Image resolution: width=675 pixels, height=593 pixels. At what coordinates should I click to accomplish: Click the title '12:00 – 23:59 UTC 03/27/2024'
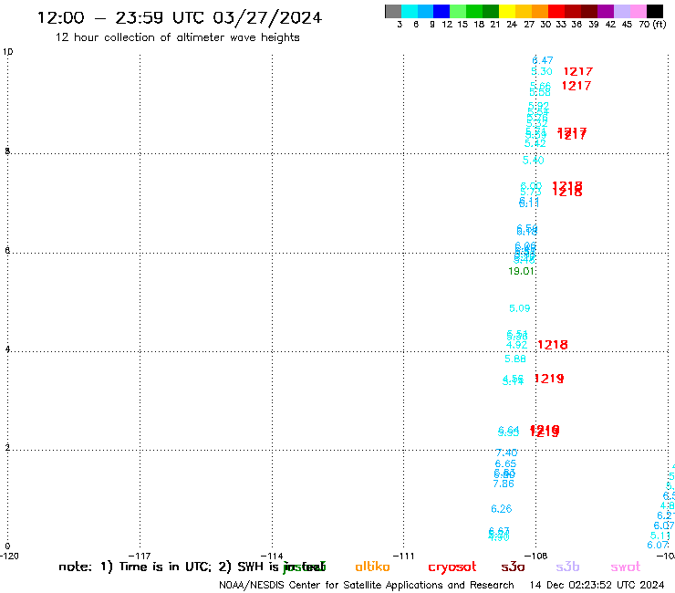(180, 17)
